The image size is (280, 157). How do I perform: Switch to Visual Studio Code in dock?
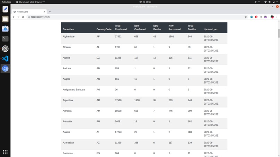point(5,59)
